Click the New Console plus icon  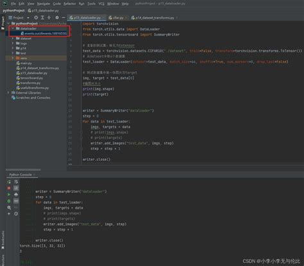9,214
